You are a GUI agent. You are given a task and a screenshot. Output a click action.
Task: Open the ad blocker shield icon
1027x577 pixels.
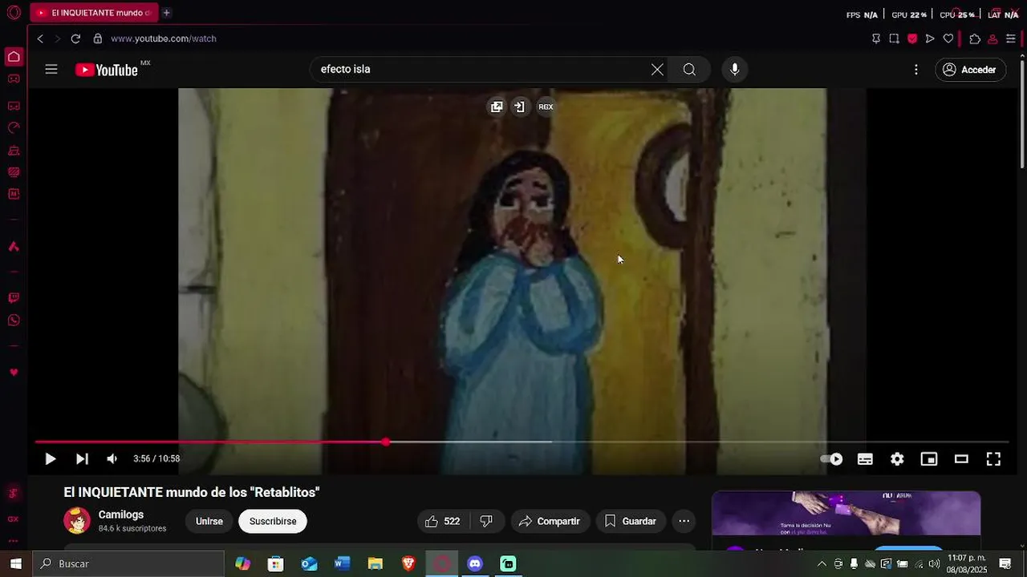[912, 38]
